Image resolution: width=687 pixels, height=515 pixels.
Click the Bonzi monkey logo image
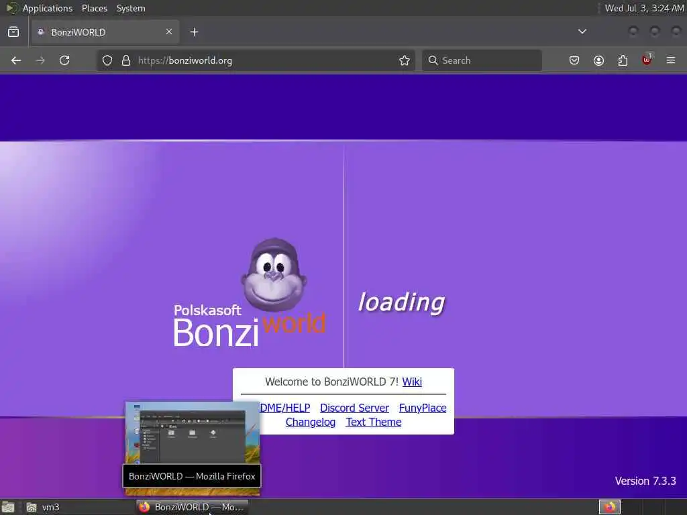[x=274, y=274]
